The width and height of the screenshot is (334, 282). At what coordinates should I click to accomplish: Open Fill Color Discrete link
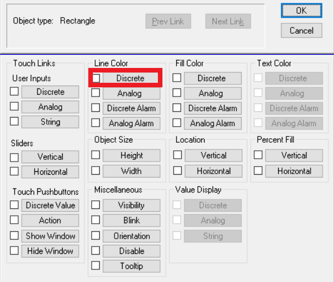point(213,78)
